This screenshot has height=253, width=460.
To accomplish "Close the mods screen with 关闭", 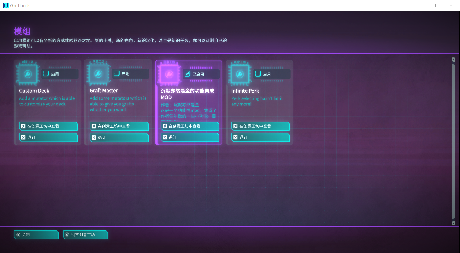I will (x=36, y=235).
